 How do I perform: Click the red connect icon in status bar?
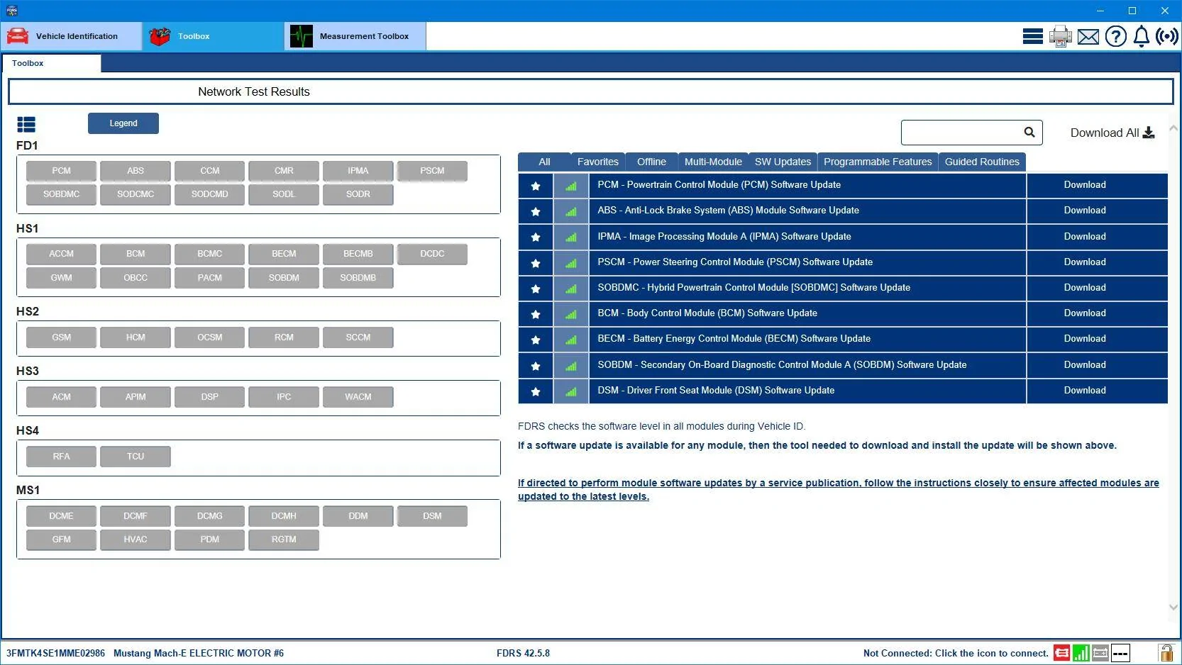(1061, 653)
